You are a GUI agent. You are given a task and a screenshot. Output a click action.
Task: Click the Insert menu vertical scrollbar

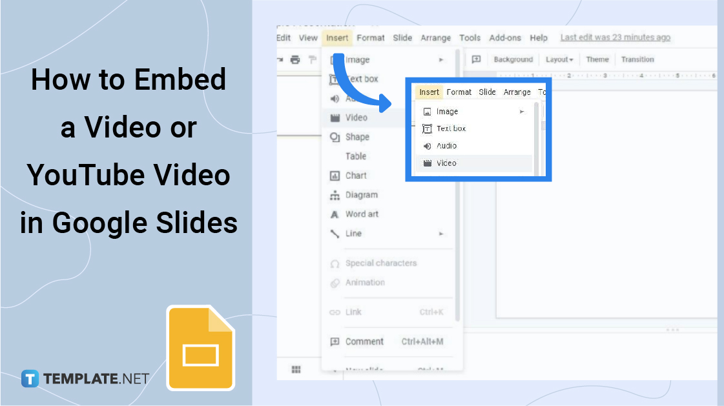[x=457, y=185]
